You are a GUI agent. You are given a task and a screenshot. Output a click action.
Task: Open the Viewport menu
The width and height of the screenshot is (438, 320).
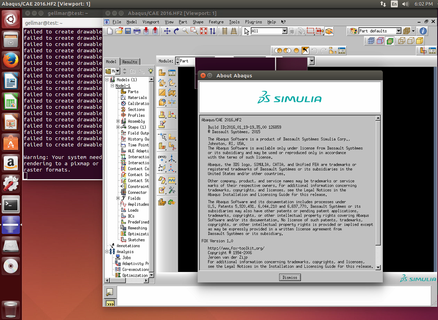click(x=151, y=22)
